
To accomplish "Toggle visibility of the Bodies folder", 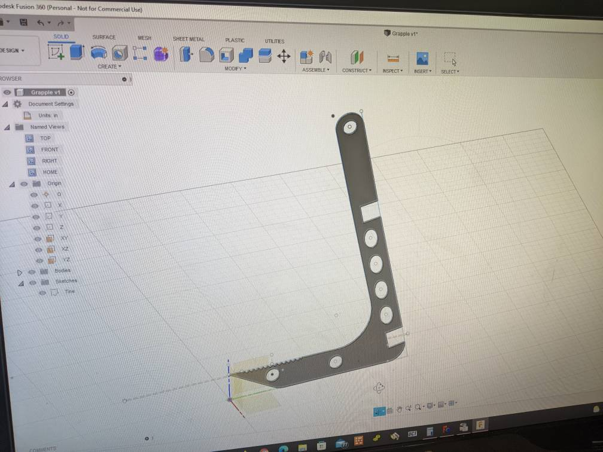I will click(x=32, y=271).
